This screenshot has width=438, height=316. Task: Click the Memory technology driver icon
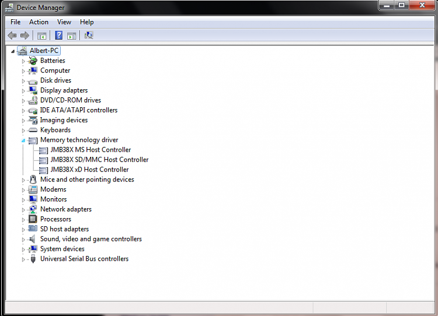[33, 141]
